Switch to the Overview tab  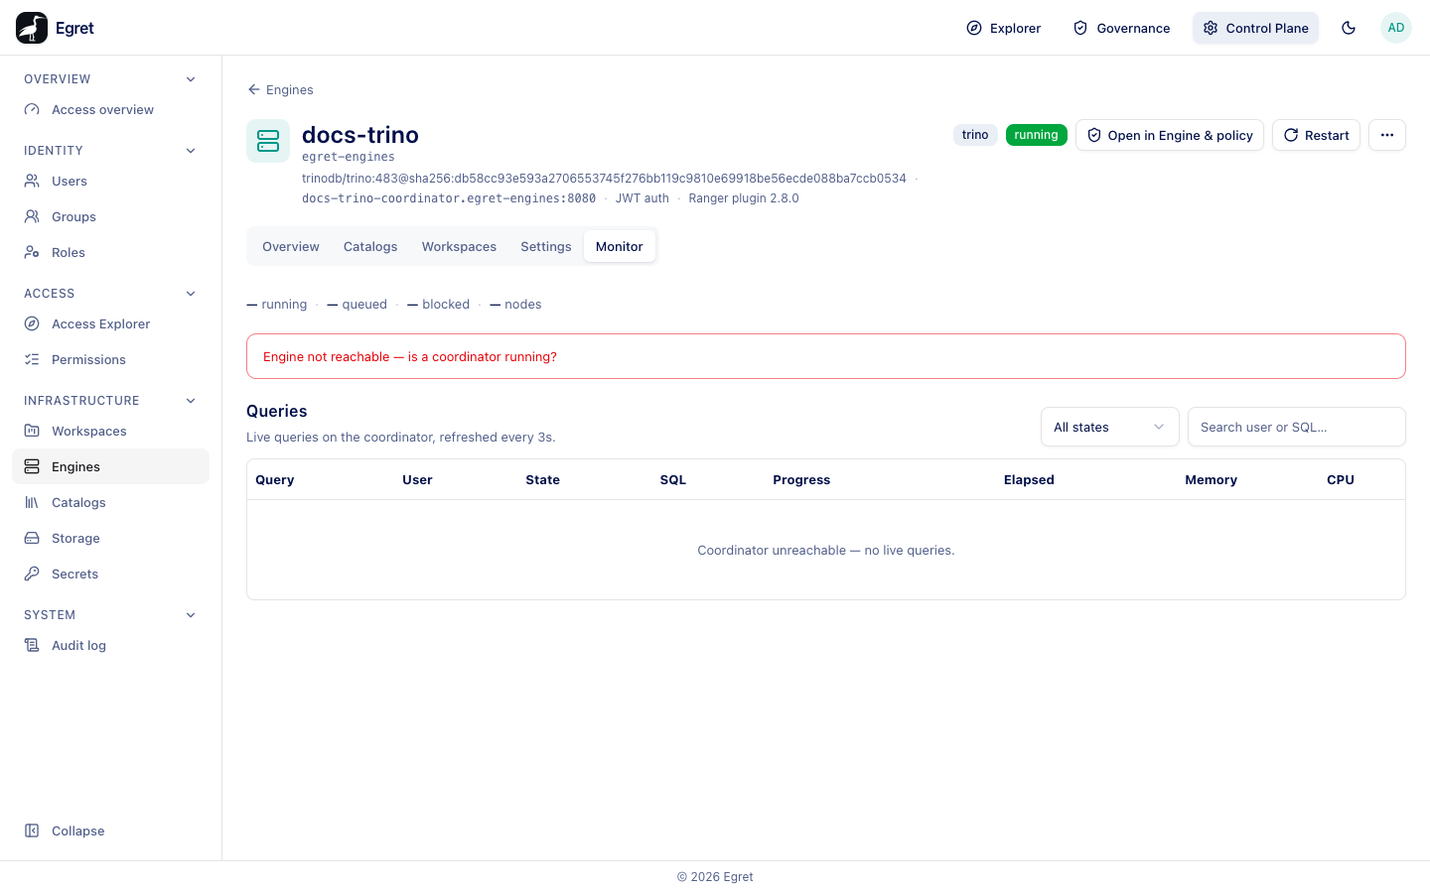coord(291,246)
